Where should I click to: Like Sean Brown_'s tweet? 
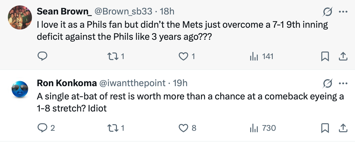tap(183, 56)
